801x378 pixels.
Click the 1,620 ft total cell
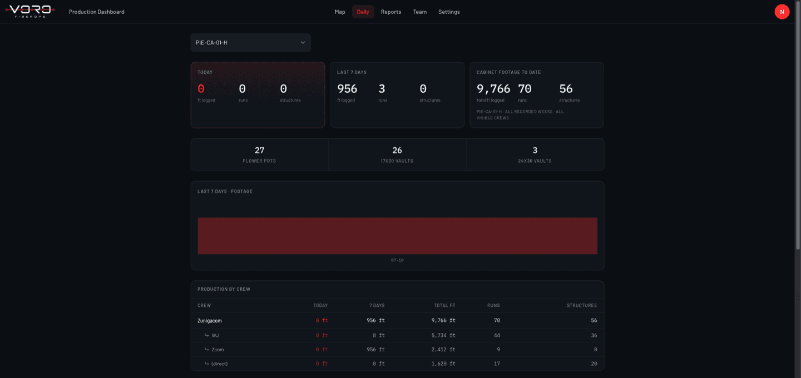[443, 364]
